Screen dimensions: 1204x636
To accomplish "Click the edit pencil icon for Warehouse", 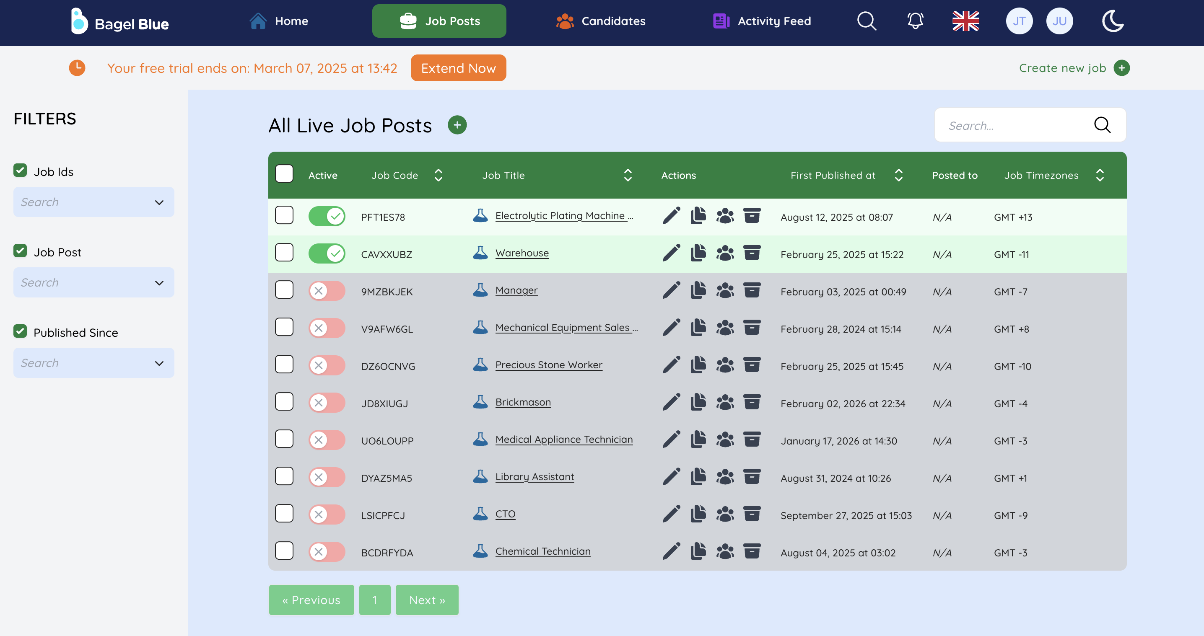I will pyautogui.click(x=671, y=253).
